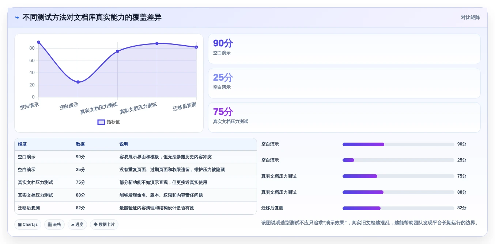495x244 pixels.
Task: Click the progress bar showing 82分
Action: [398, 208]
